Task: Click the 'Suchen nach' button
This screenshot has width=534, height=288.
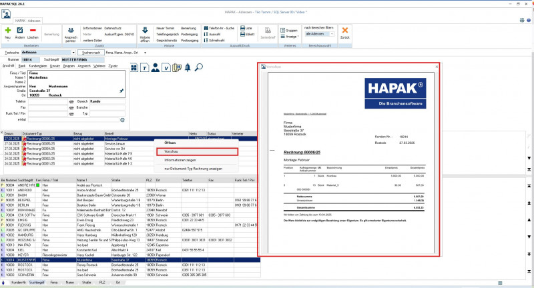Action: click(91, 53)
